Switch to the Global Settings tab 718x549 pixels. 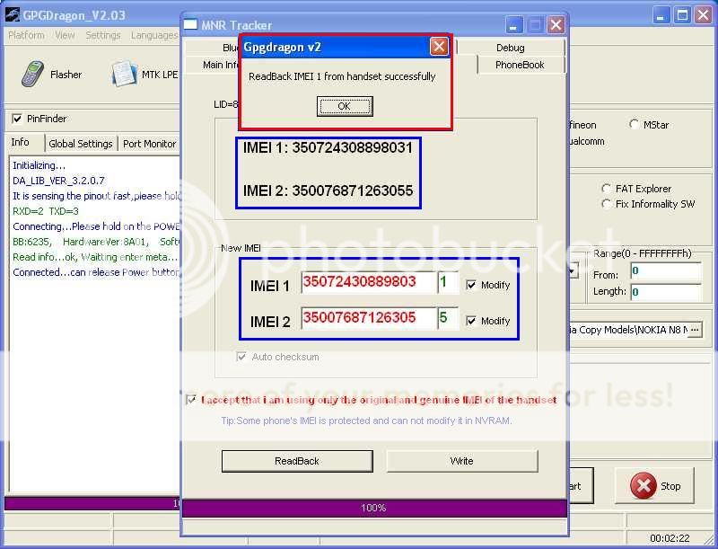coord(81,144)
